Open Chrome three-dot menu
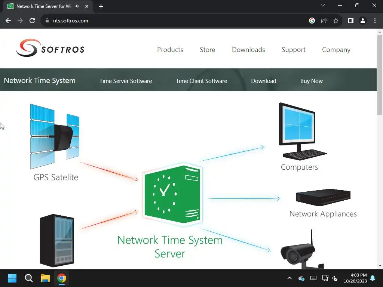Image resolution: width=383 pixels, height=287 pixels. pos(375,21)
